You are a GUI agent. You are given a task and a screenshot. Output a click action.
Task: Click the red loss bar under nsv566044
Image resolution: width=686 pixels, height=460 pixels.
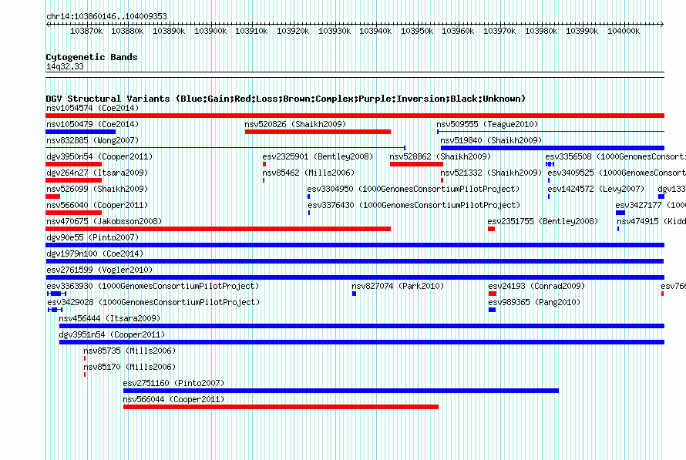click(x=281, y=407)
